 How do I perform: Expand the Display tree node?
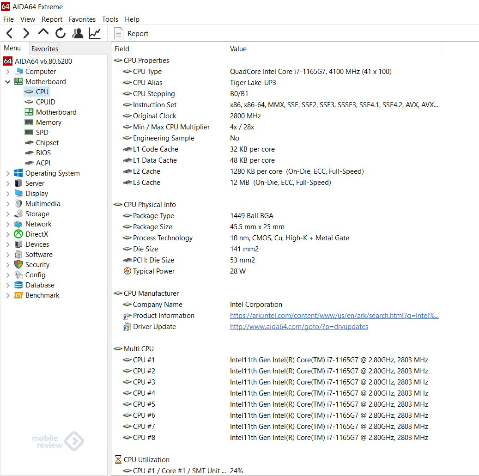(8, 194)
